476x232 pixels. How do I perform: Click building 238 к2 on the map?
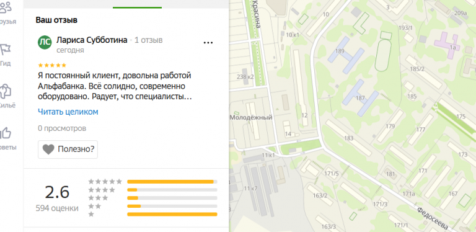tap(245, 77)
